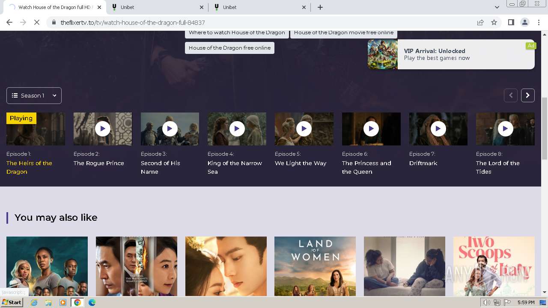The image size is (548, 308).
Task: Play Episode 4 King of the Narrow Sea
Action: click(x=237, y=129)
